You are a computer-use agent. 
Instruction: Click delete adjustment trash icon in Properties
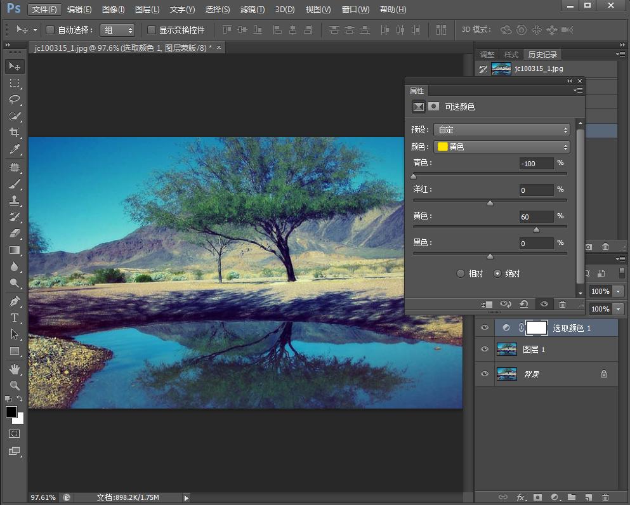click(563, 304)
